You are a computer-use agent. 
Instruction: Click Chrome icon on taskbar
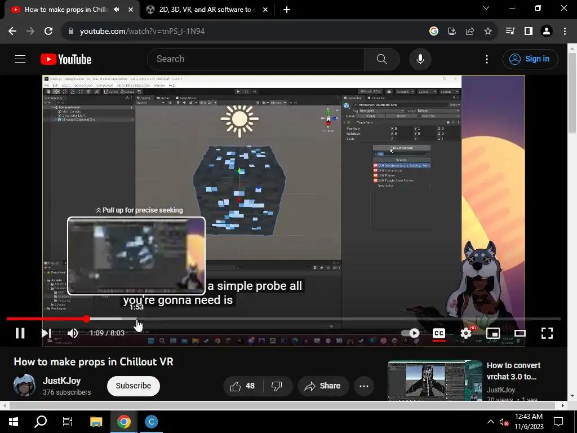tap(123, 421)
